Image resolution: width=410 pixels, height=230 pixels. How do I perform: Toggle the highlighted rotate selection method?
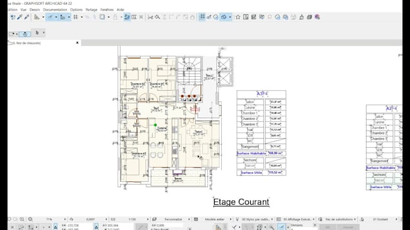(25, 34)
